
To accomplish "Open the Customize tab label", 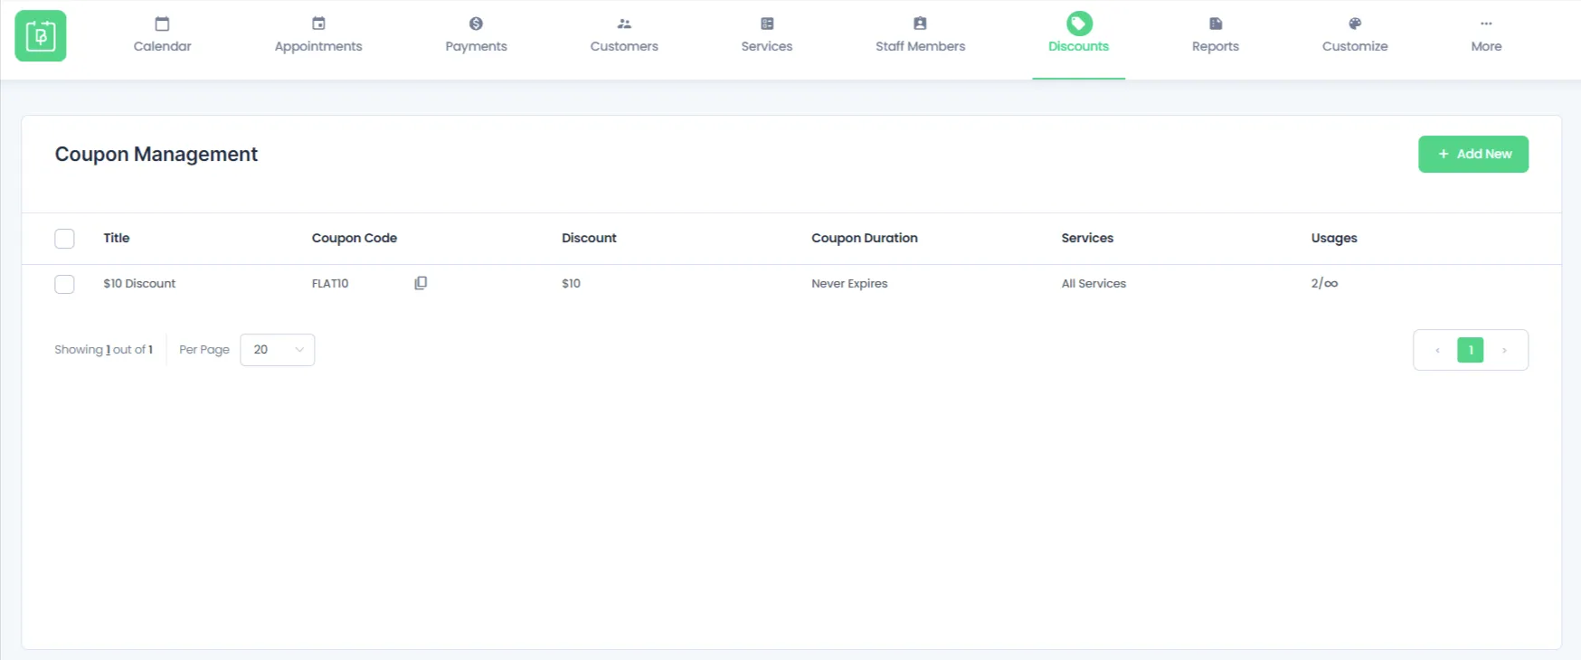I will tap(1355, 46).
